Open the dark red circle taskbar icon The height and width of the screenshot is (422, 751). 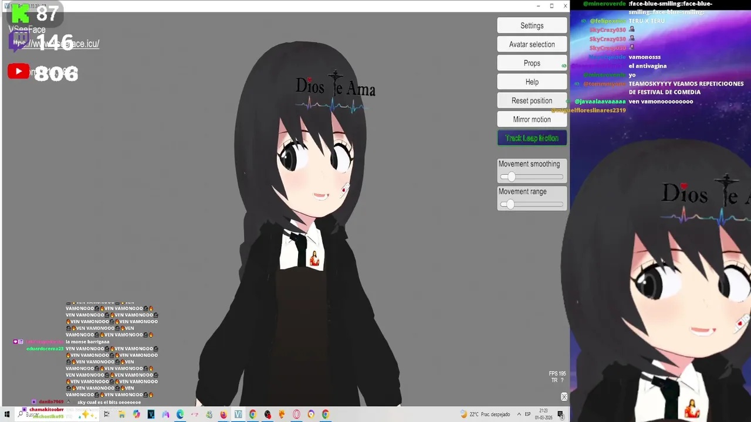click(268, 414)
